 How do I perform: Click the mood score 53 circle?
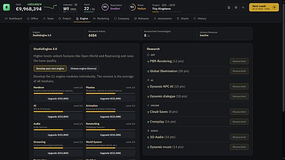[x=132, y=7]
